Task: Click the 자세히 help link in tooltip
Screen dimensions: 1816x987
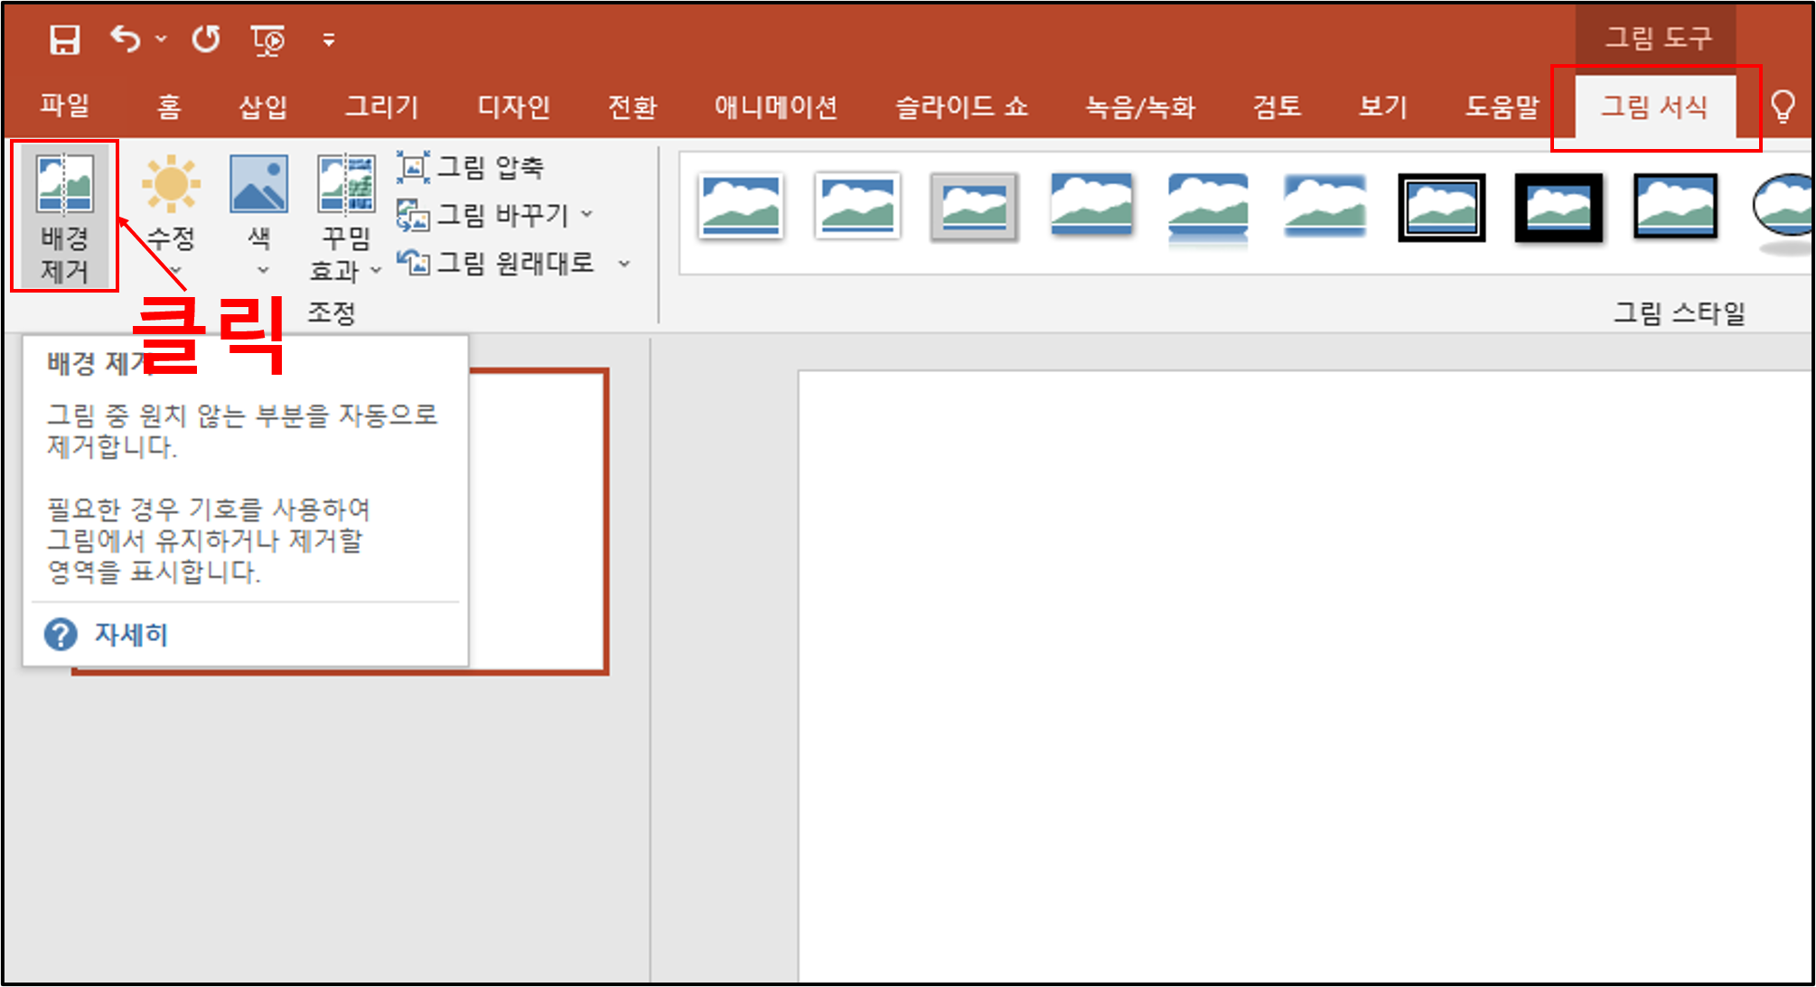Action: coord(131,635)
